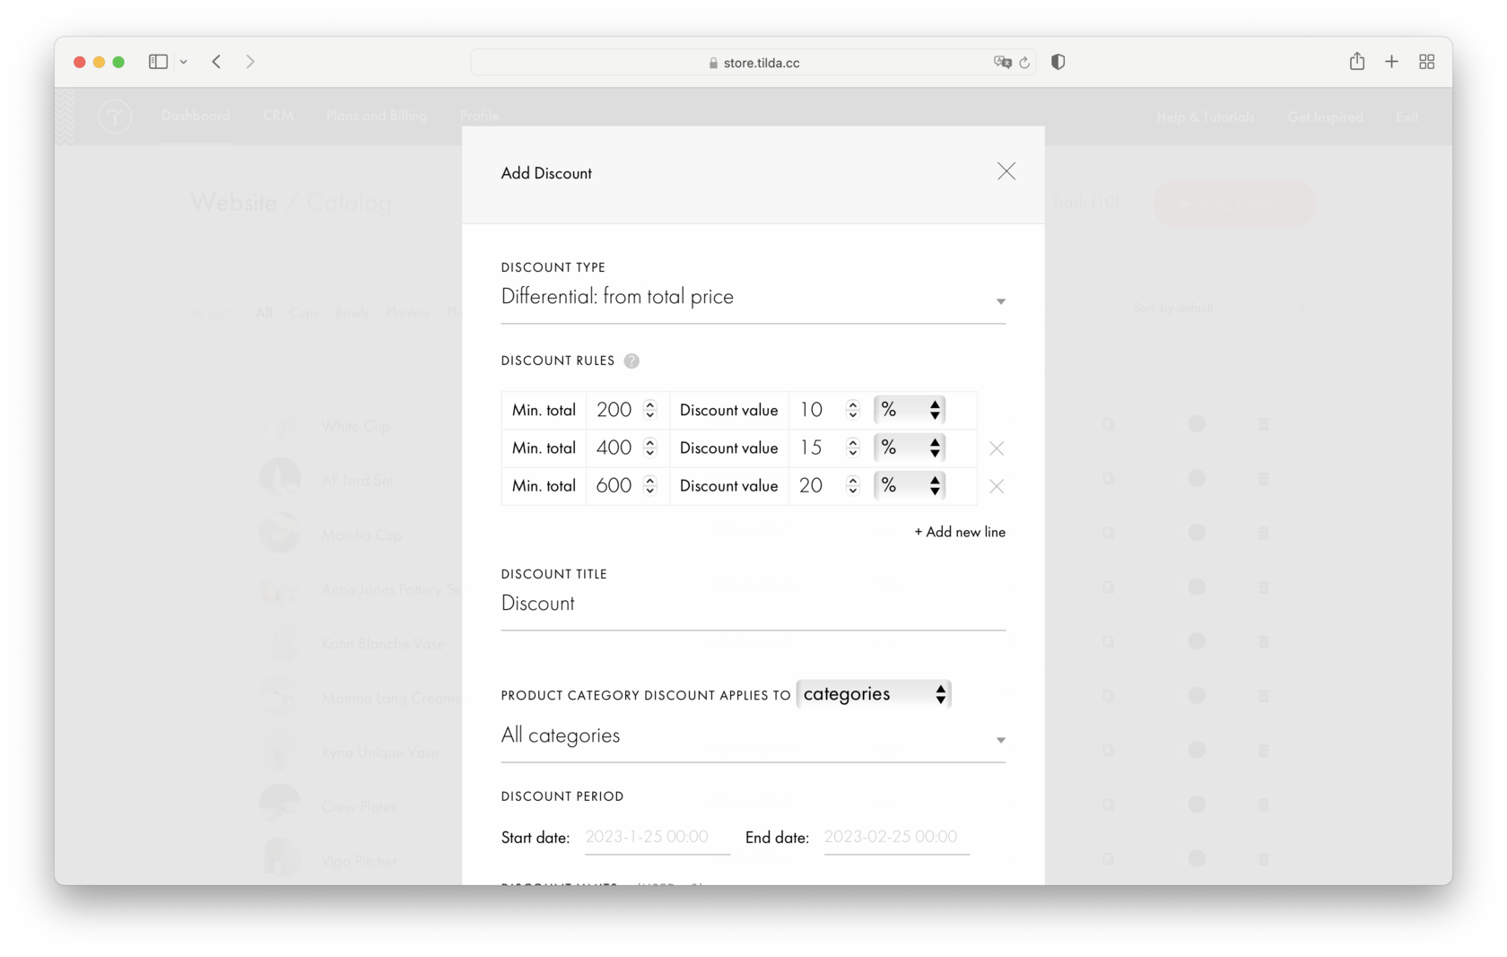Open Profile in top navigation
The image size is (1507, 957).
pyautogui.click(x=479, y=116)
